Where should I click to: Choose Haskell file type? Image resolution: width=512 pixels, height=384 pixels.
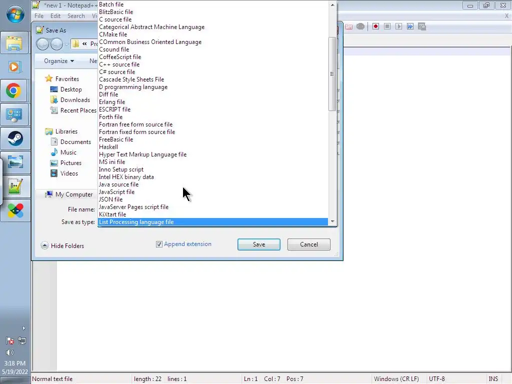click(213, 147)
